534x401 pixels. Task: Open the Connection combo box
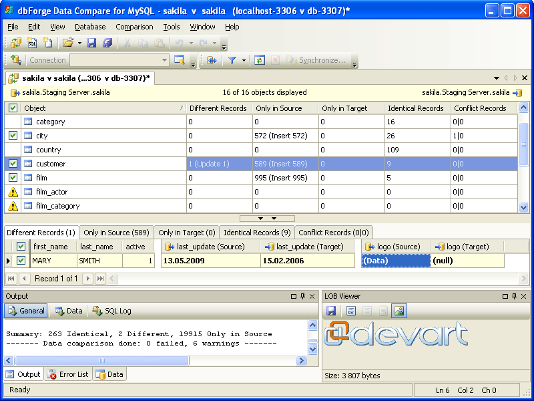(x=119, y=60)
